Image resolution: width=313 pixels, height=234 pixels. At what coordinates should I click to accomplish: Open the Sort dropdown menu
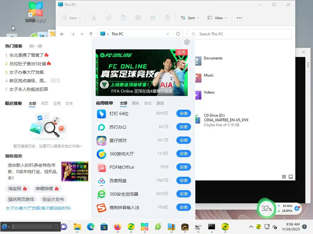point(190,18)
